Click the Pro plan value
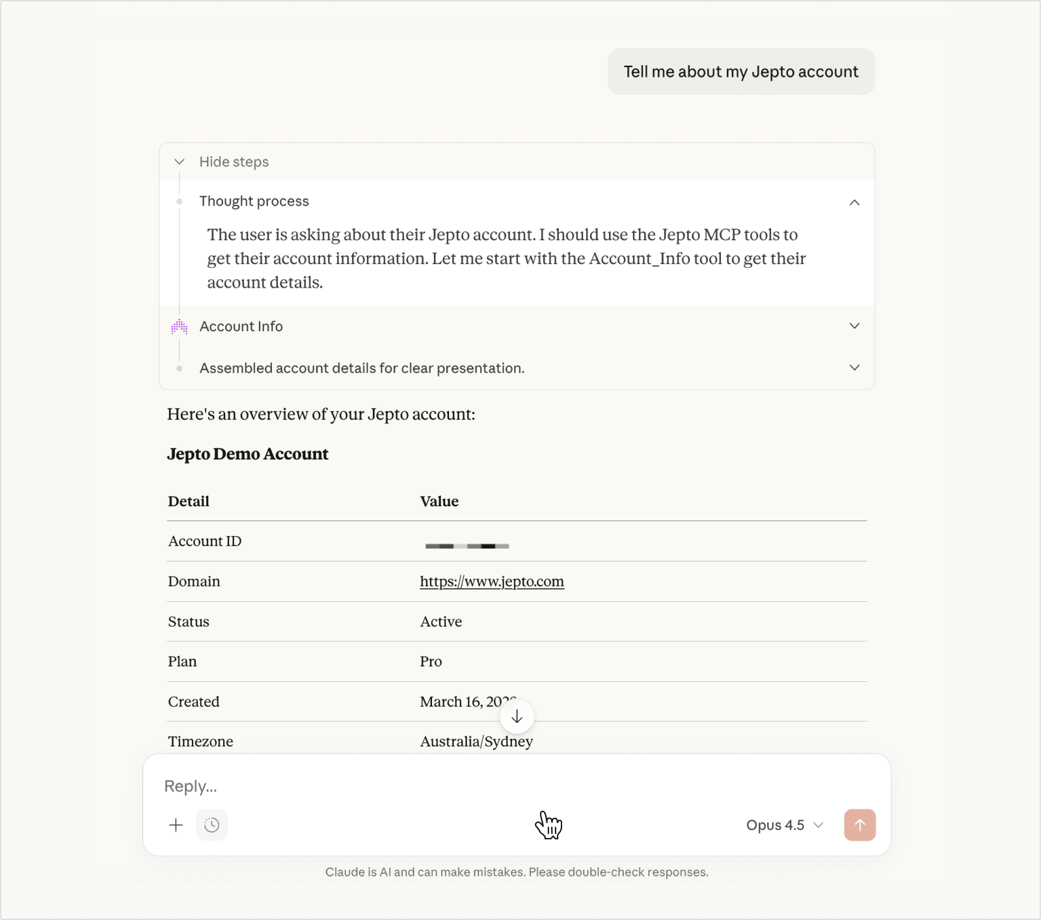This screenshot has height=920, width=1041. (x=431, y=661)
